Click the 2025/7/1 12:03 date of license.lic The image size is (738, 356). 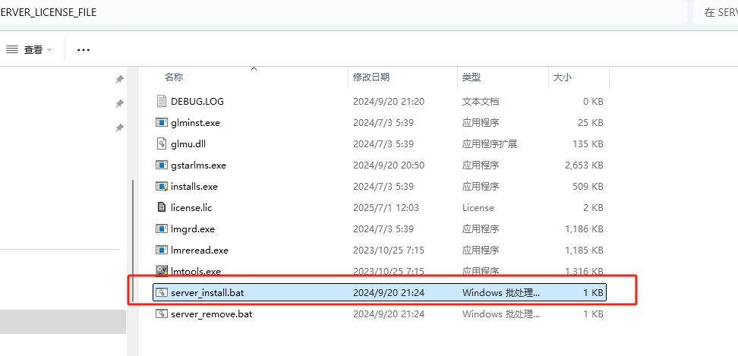pyautogui.click(x=386, y=207)
